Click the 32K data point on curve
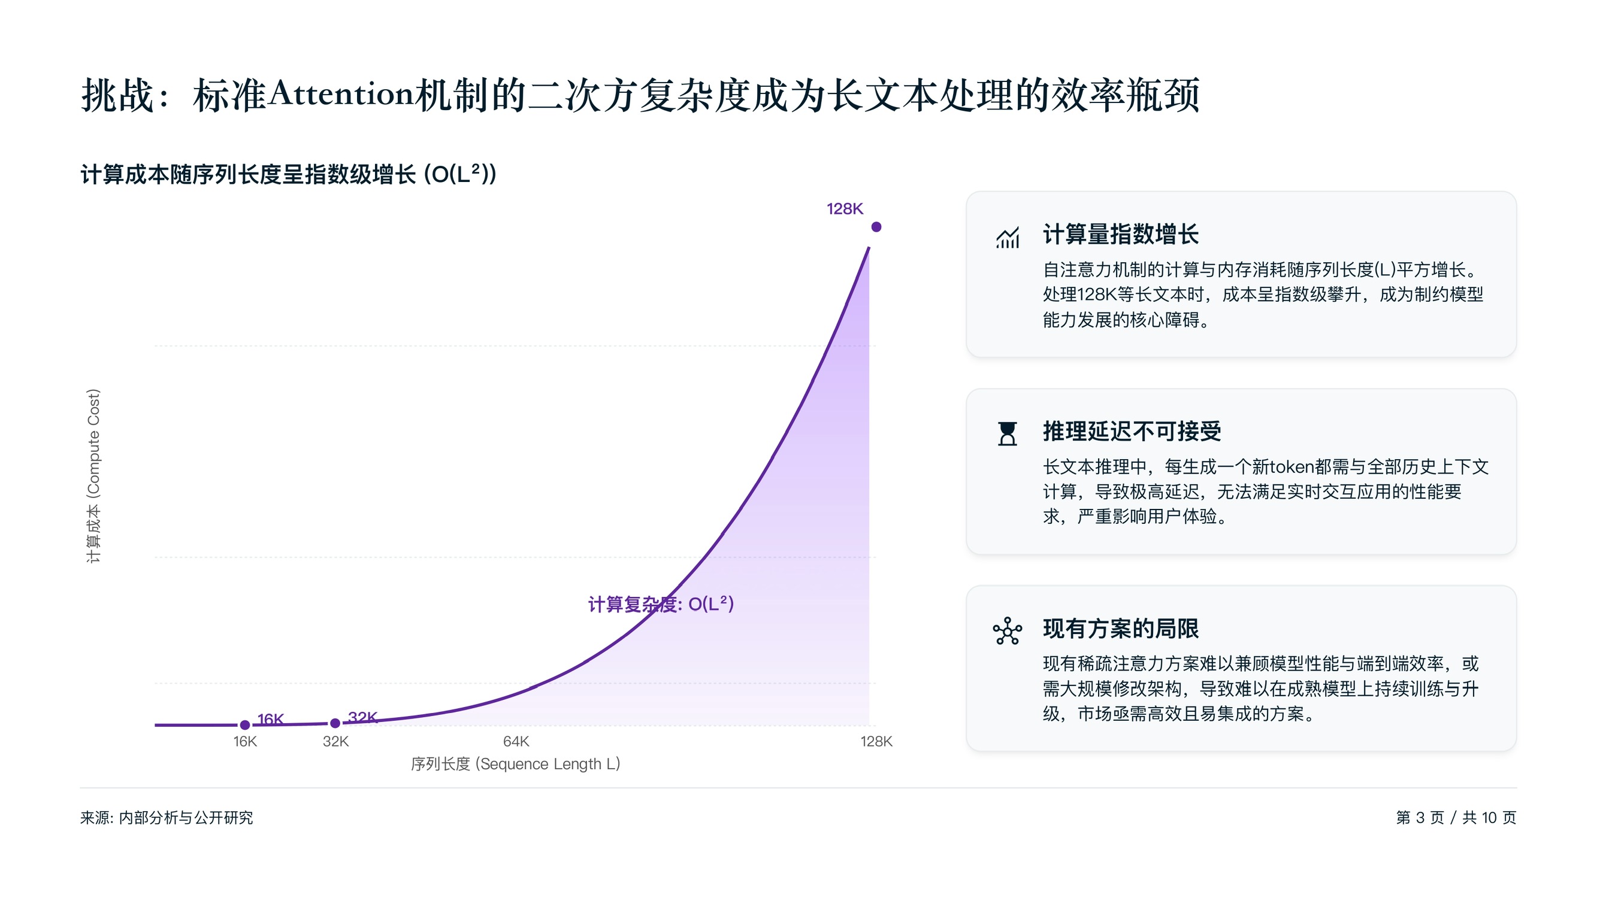Screen dimensions: 1597x898 click(335, 723)
